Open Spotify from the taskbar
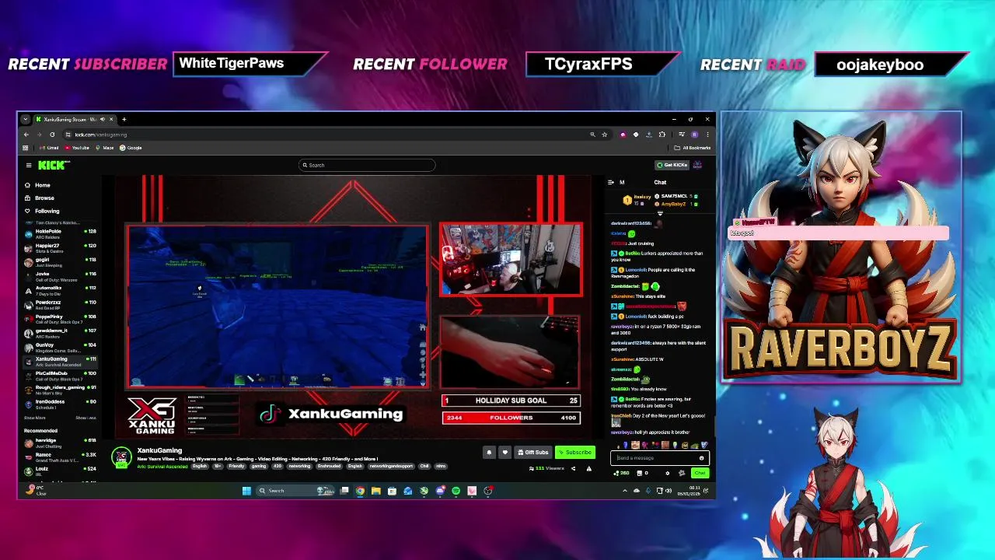The width and height of the screenshot is (995, 560). pyautogui.click(x=456, y=491)
